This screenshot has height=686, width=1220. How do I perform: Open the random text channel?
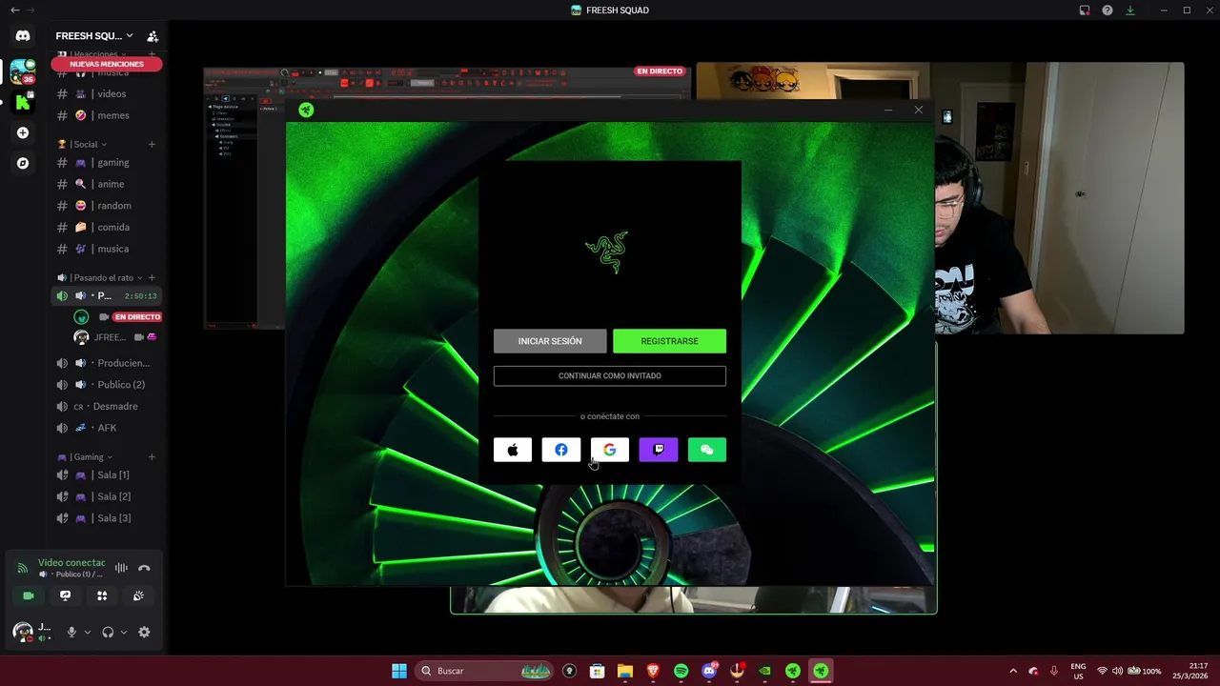107,206
